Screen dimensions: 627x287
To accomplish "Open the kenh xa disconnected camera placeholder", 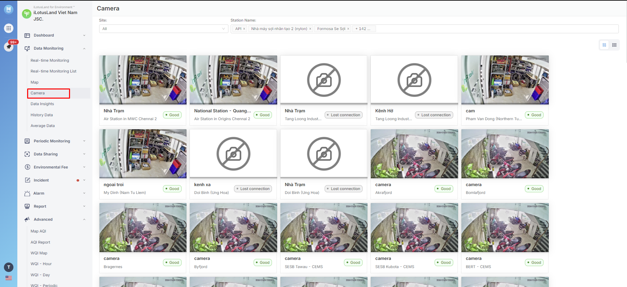I will 233,153.
